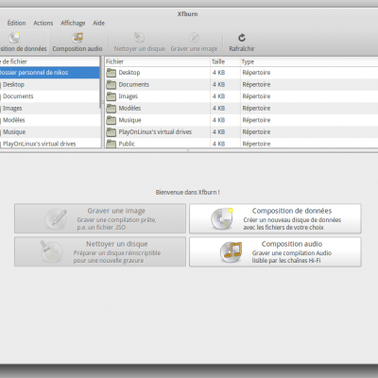Select the Modèles row name in file list
378x378 pixels.
pyautogui.click(x=129, y=109)
